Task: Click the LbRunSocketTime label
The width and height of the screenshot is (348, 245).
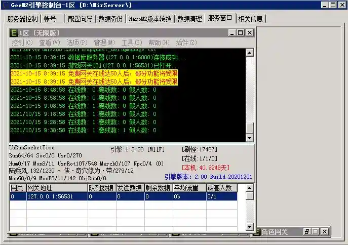Action: pyautogui.click(x=32, y=147)
